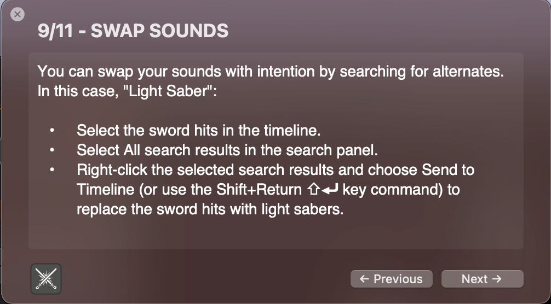Click the "Select the sword hits" instruction line
The image size is (551, 304).
coord(198,131)
